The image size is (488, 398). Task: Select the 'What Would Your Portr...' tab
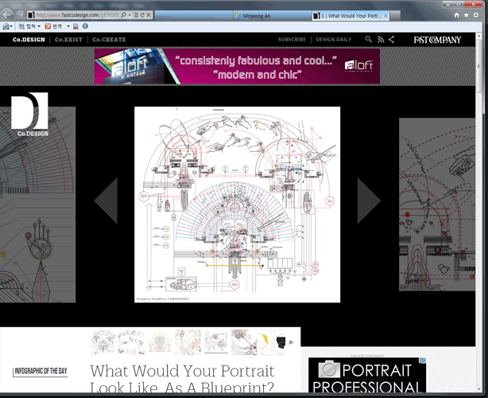tap(351, 16)
